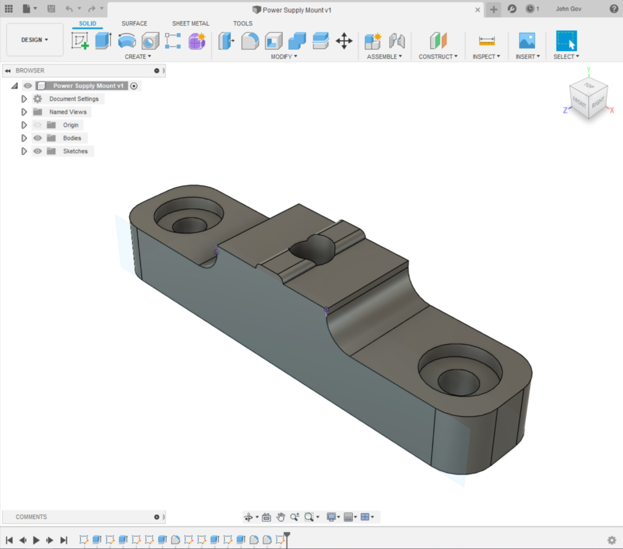Select the Create Form tool
This screenshot has height=549, width=623.
coord(197,41)
